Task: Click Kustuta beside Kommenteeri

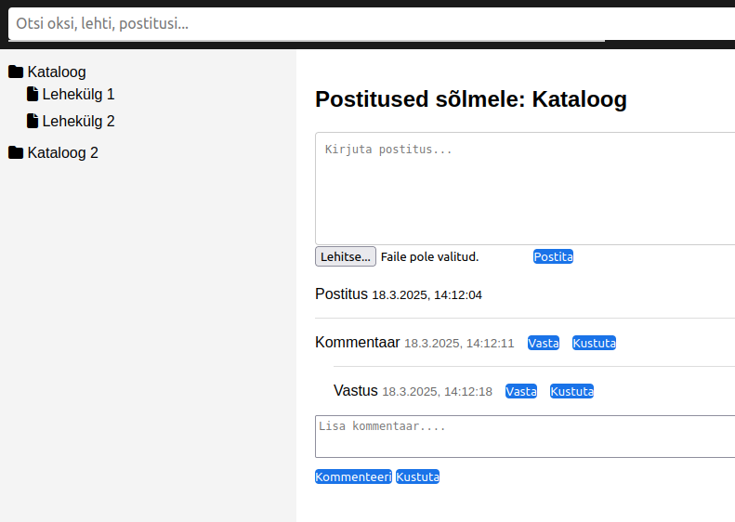Action: (417, 476)
